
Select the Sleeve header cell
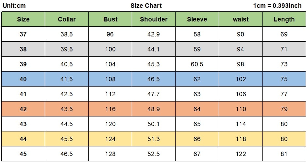coord(197,19)
